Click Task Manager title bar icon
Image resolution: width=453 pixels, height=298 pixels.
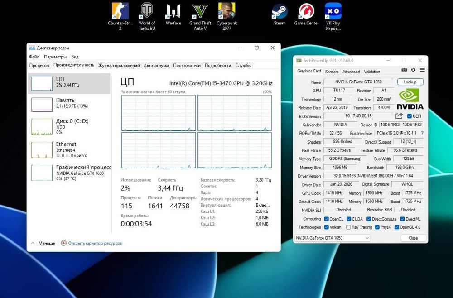click(x=32, y=48)
